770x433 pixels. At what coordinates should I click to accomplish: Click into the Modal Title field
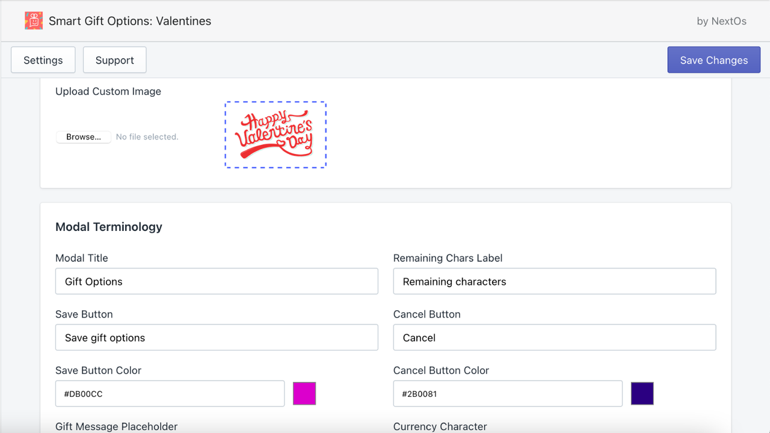coord(217,281)
